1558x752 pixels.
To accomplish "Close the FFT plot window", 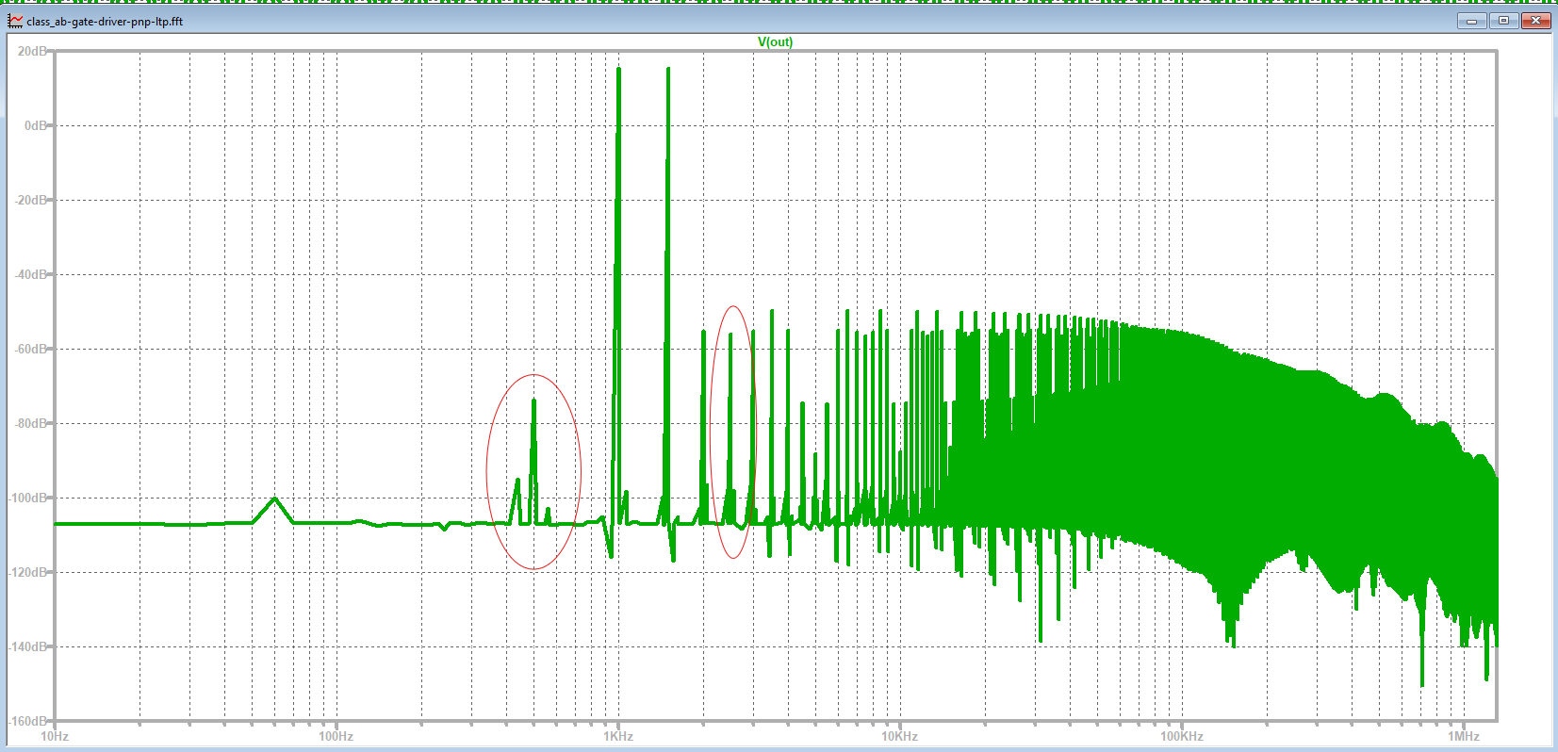I will [1535, 21].
